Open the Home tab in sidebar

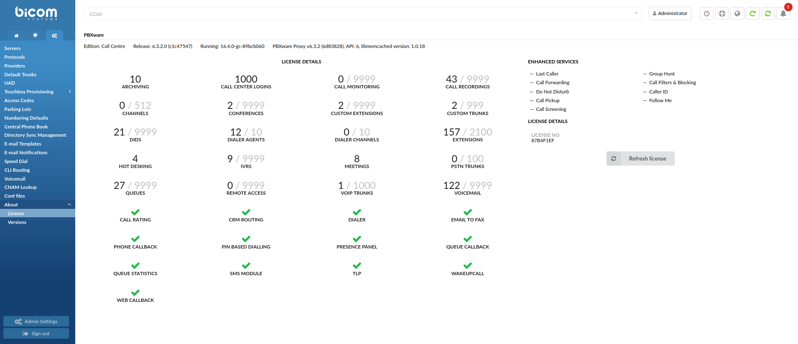coord(16,35)
